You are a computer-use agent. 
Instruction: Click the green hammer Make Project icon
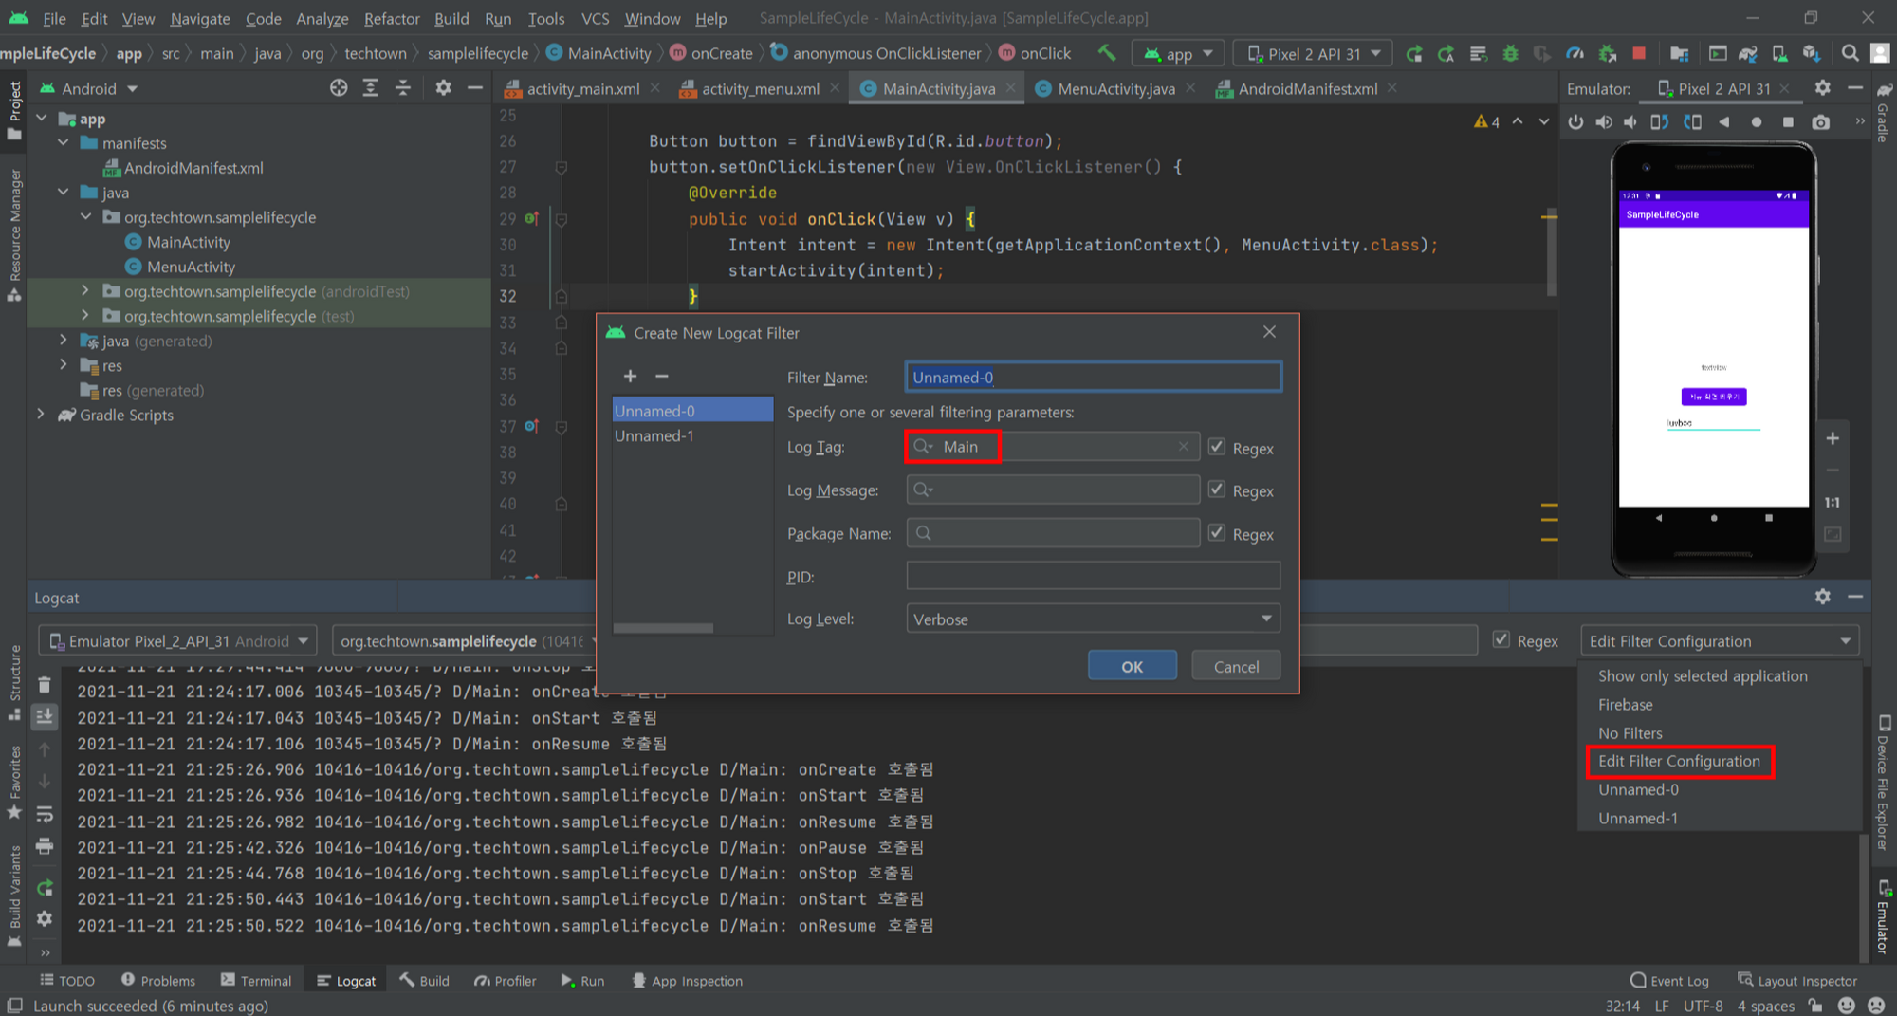(1107, 53)
